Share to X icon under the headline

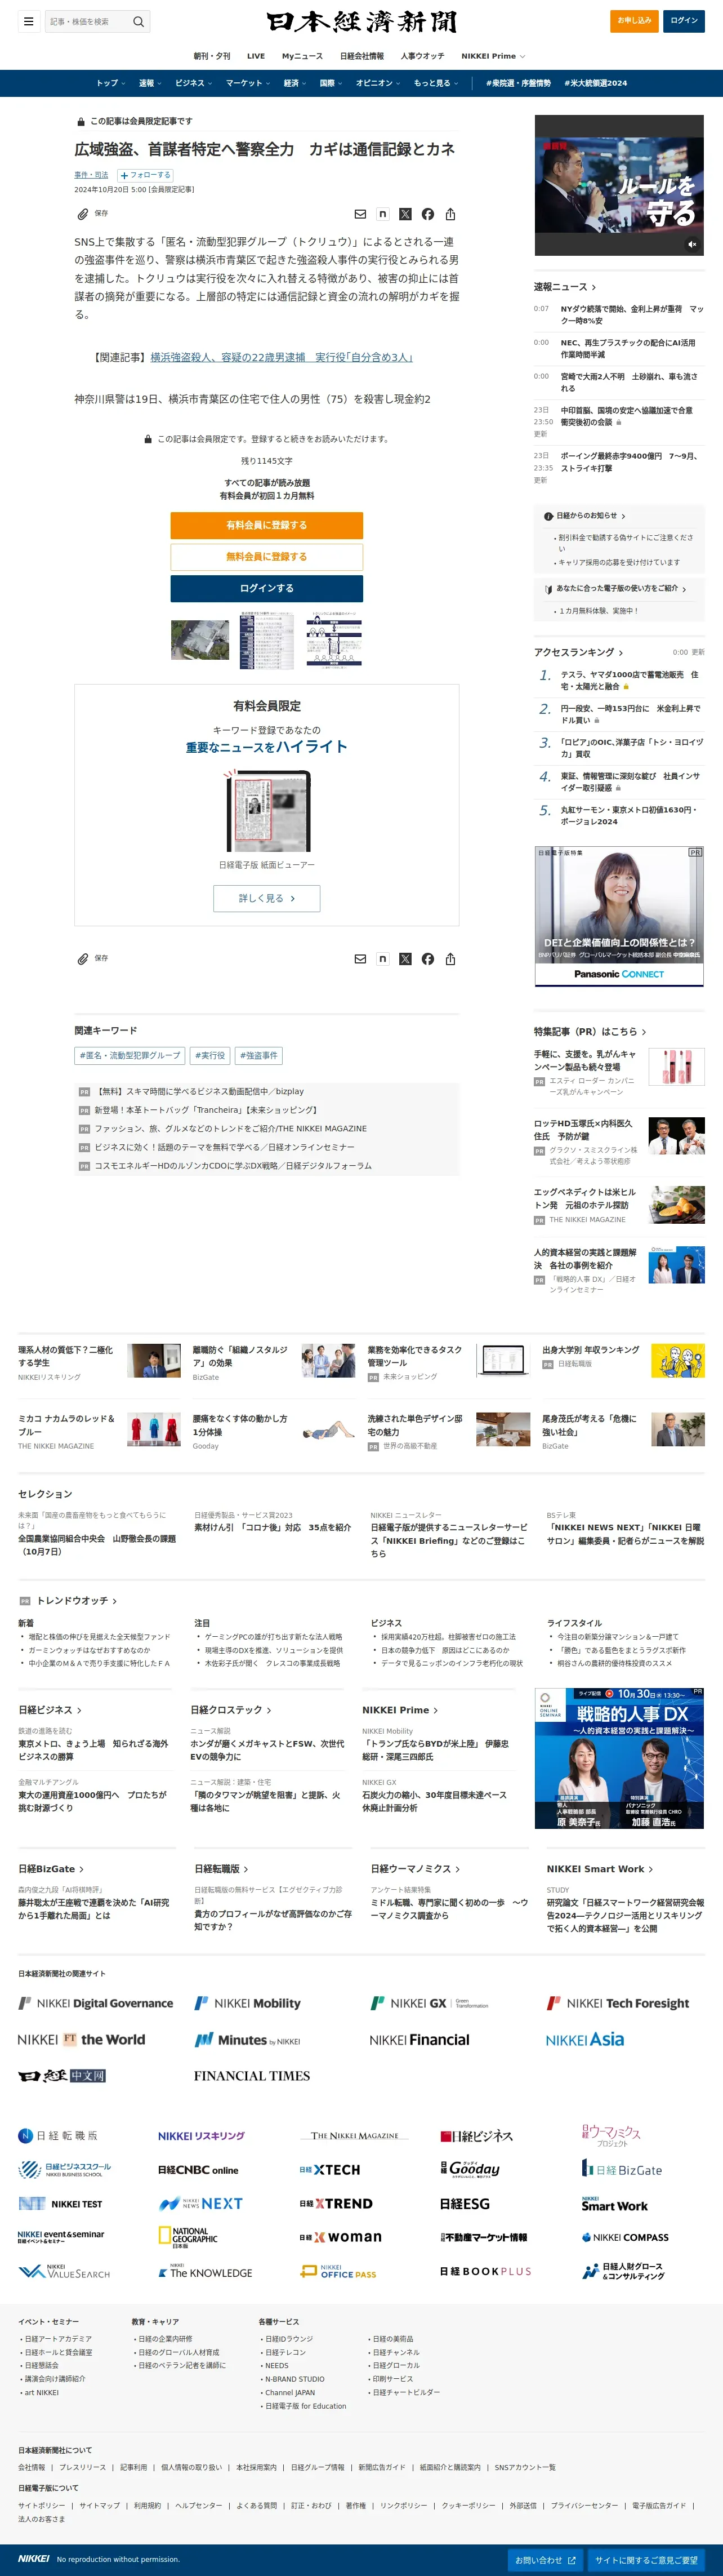click(x=405, y=214)
